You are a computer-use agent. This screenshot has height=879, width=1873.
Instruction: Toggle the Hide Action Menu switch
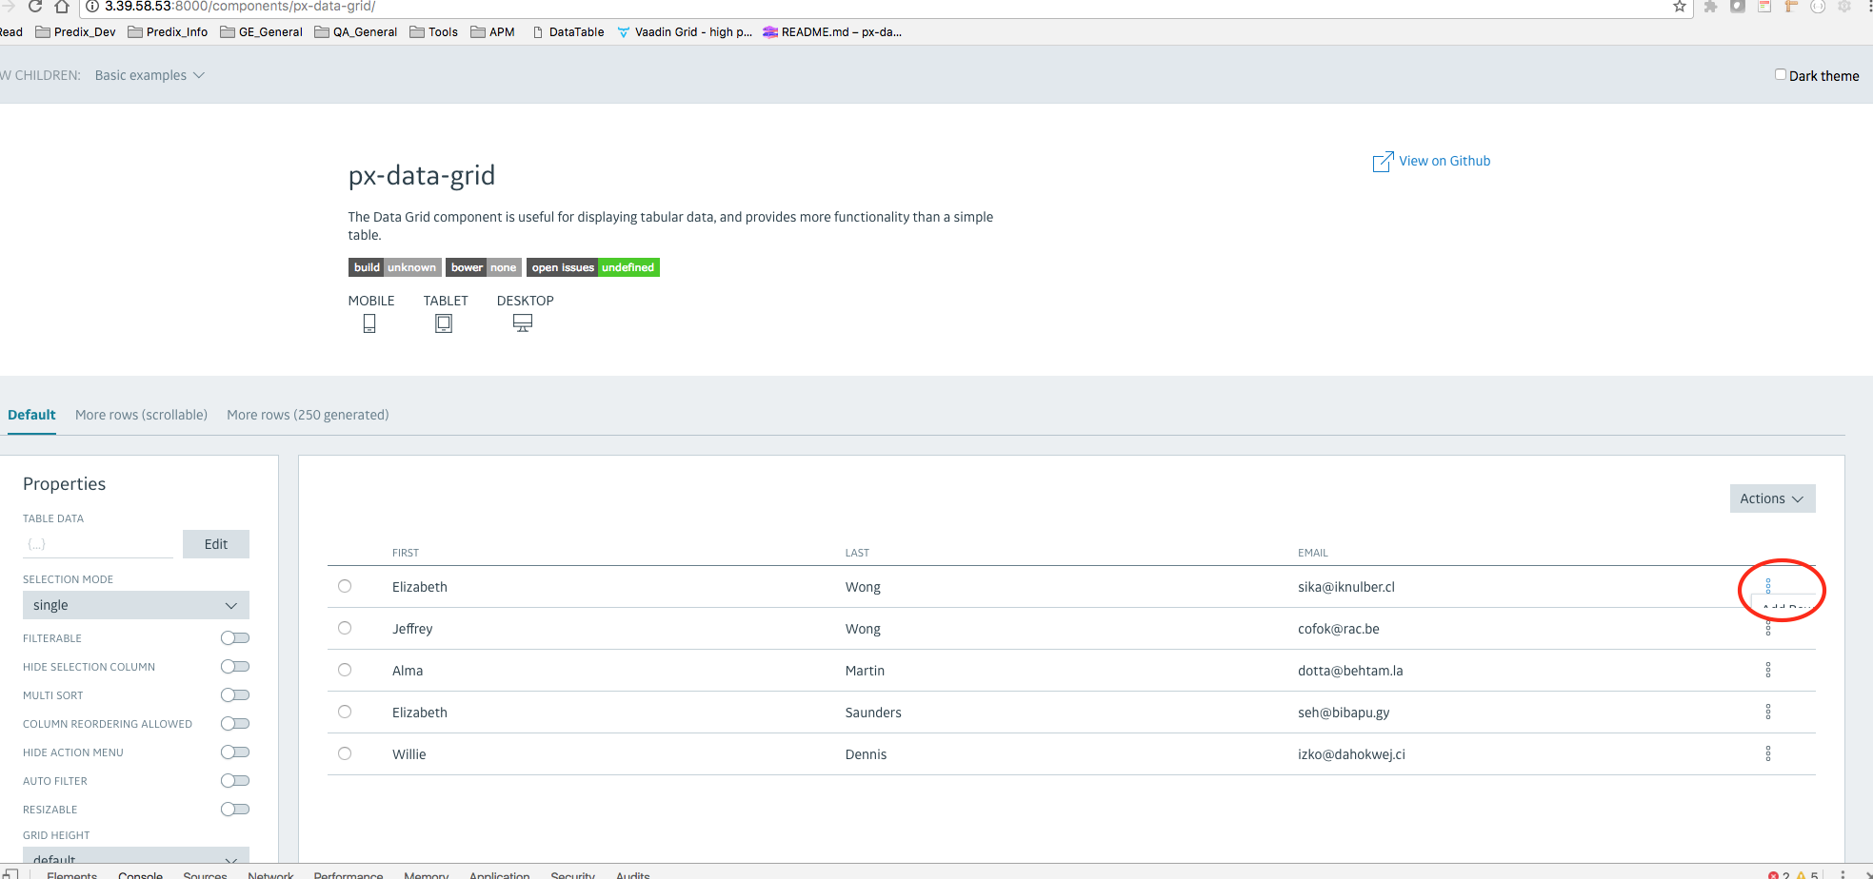[235, 752]
